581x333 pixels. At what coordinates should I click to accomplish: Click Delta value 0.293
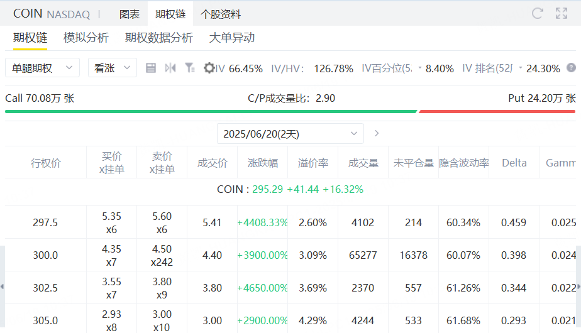tap(514, 320)
